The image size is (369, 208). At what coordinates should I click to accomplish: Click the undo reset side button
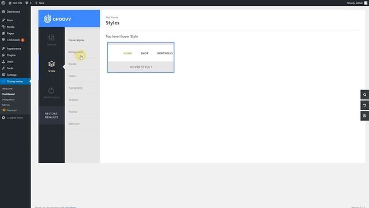pyautogui.click(x=364, y=105)
